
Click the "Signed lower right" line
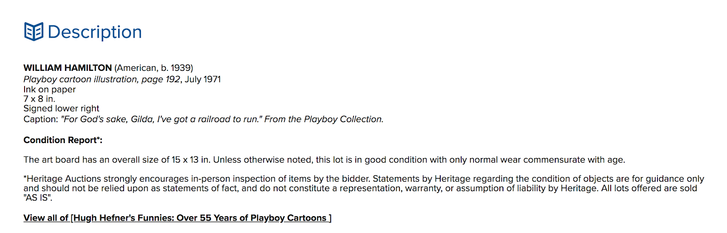point(61,109)
